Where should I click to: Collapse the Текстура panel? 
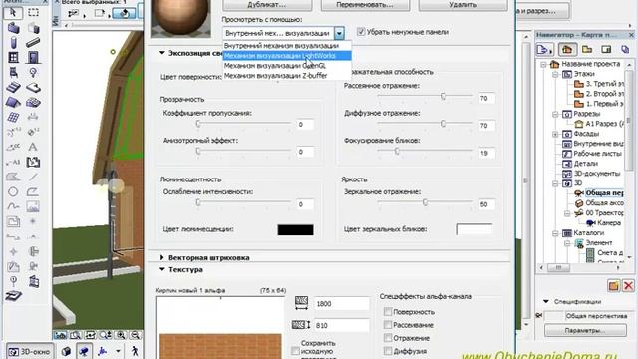162,269
